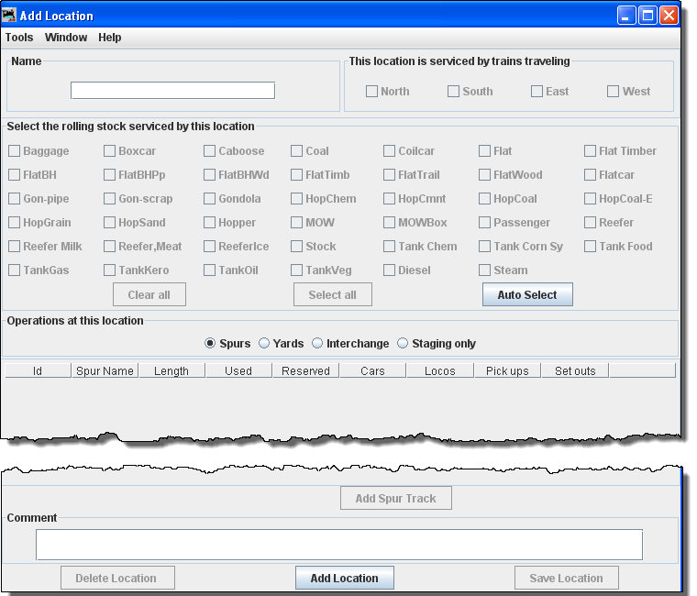697x596 pixels.
Task: Click inside the Comment text box
Action: coord(338,545)
